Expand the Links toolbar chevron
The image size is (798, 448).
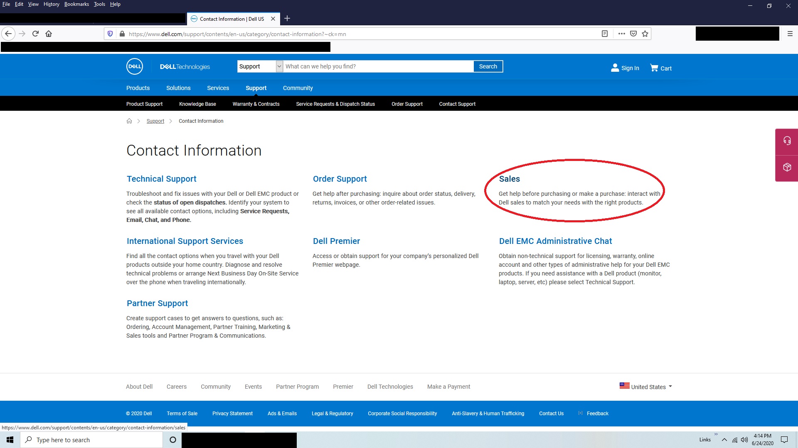pos(716,434)
